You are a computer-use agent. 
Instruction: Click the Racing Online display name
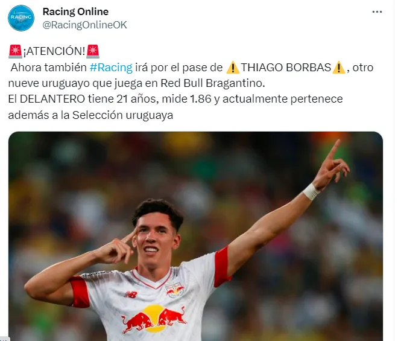coord(75,11)
